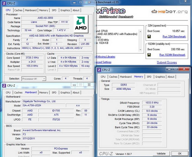Open SPD tab in the Mainboard CPU-Z window
The image size is (192, 157).
(x=54, y=93)
